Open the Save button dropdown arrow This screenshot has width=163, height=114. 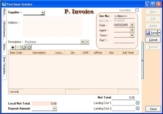[159, 33]
